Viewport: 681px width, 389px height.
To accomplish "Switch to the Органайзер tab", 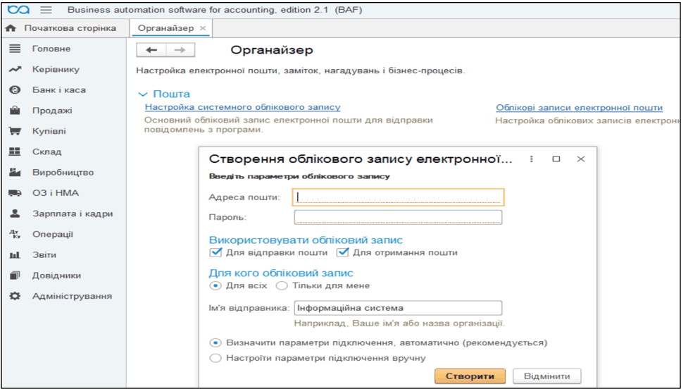I will click(165, 28).
